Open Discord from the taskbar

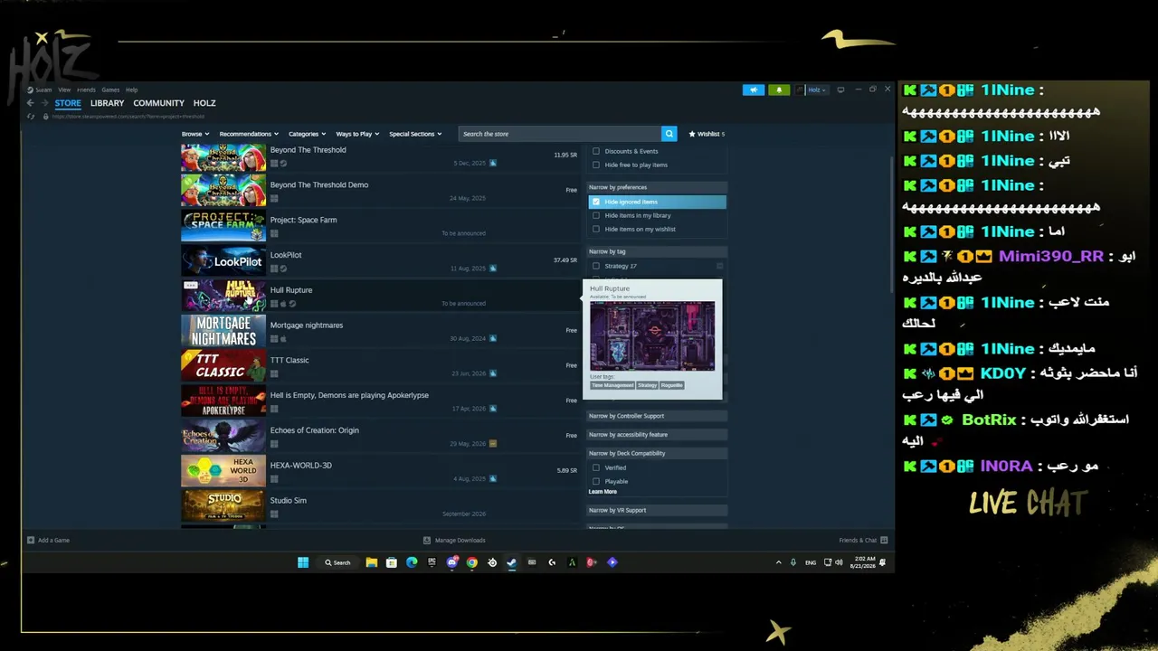coord(452,562)
